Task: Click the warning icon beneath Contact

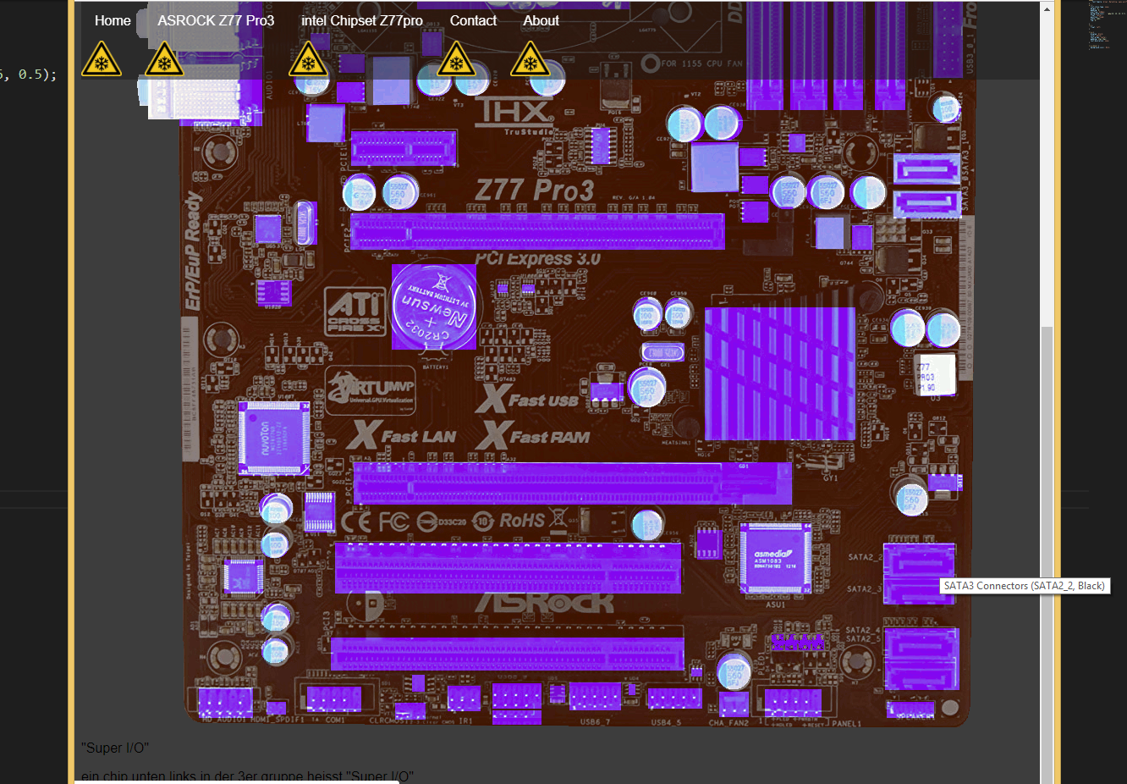Action: point(456,60)
